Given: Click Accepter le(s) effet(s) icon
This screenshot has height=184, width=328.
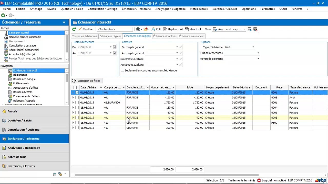Looking at the screenshot, I should pos(6,54).
